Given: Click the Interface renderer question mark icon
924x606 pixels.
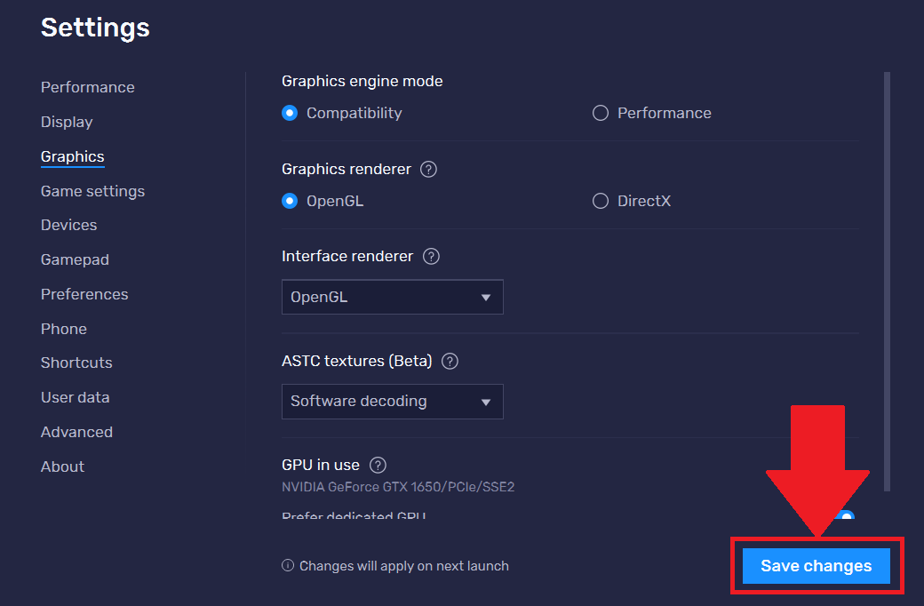Looking at the screenshot, I should [x=431, y=256].
